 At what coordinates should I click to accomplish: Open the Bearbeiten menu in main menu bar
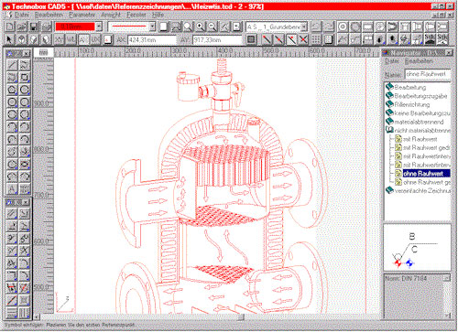coord(49,15)
